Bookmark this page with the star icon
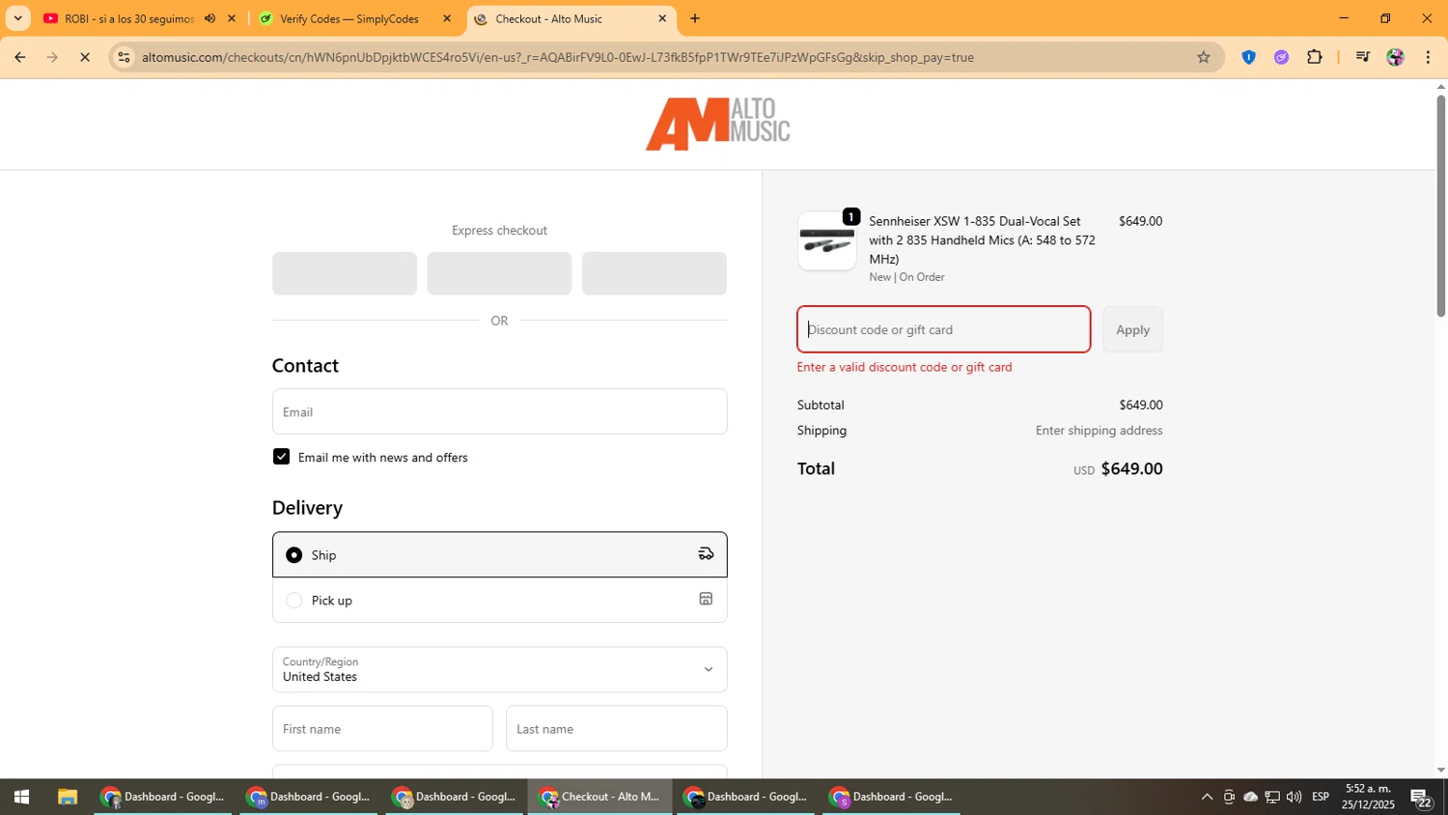This screenshot has height=815, width=1448. coord(1203,57)
